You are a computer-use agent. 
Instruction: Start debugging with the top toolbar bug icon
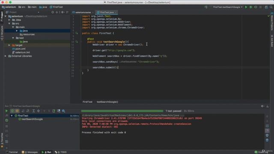point(251,7)
